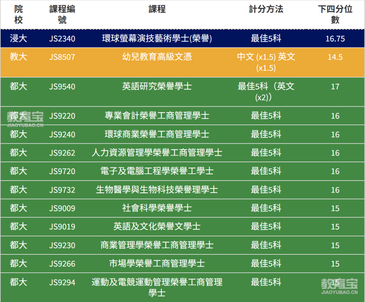
Task: Select 環球螢幕演技藝術學士(榮譽) course name
Action: pyautogui.click(x=157, y=38)
